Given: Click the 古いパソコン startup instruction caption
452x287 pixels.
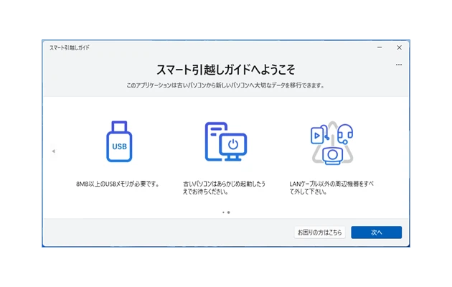Looking at the screenshot, I should point(224,188).
